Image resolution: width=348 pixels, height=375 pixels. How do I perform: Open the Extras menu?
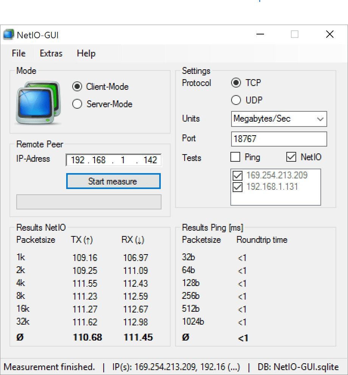[51, 53]
